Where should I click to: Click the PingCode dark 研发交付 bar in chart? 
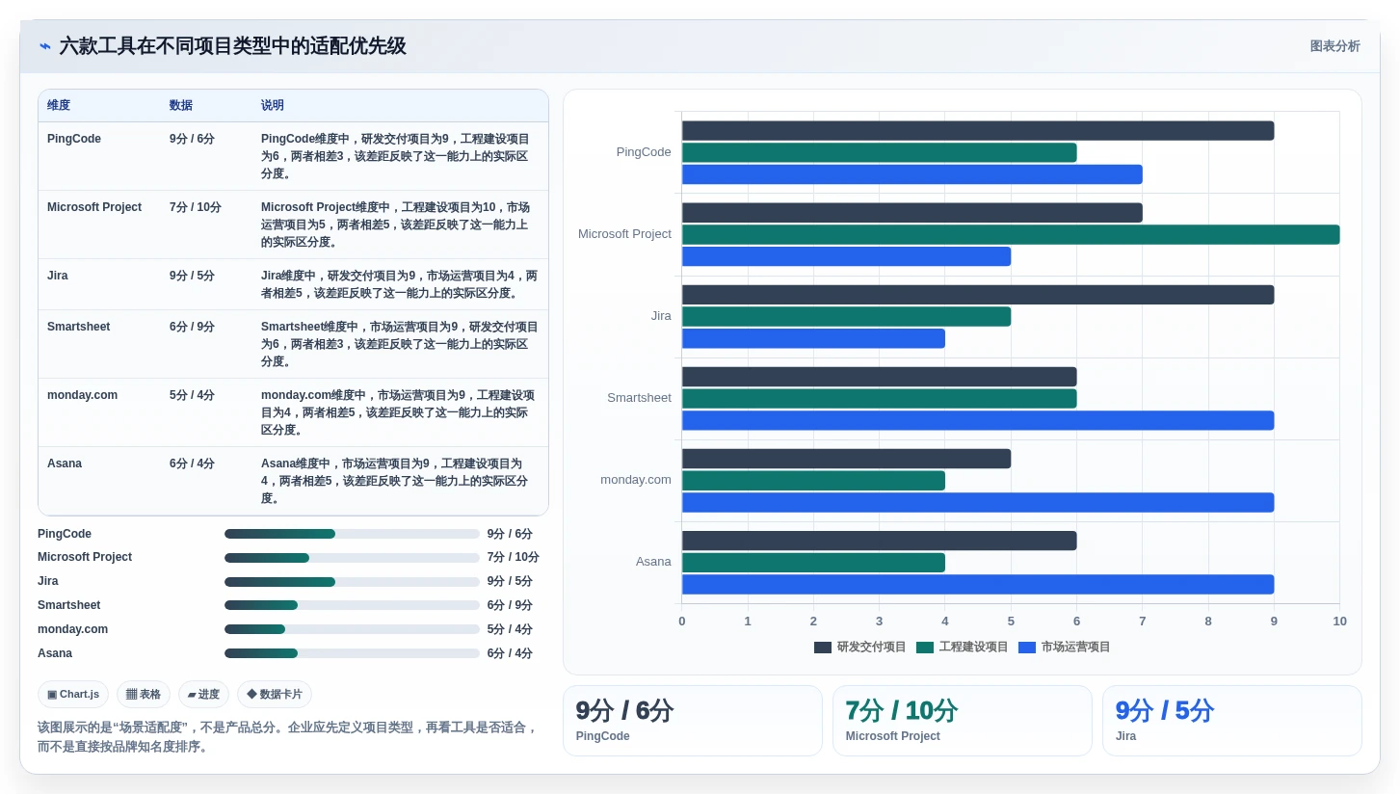[978, 130]
